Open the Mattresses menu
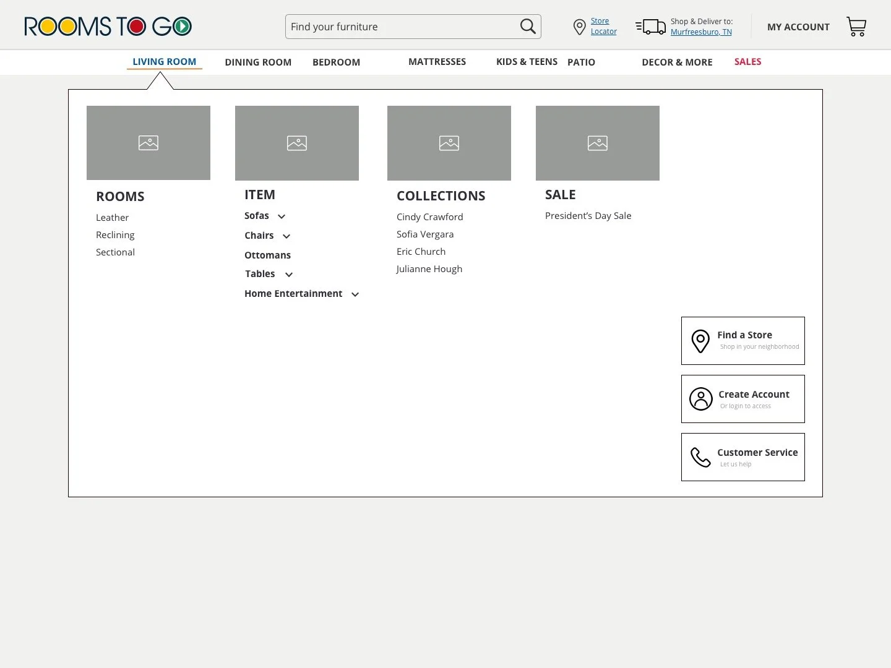 (437, 62)
